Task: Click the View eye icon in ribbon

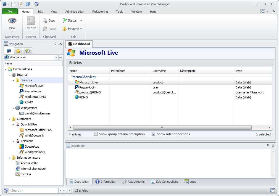Action: click(12, 21)
